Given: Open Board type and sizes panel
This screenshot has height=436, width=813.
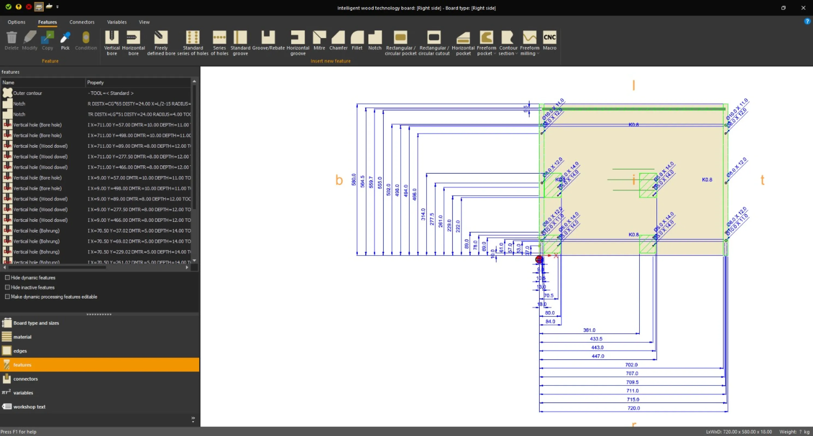Looking at the screenshot, I should tap(36, 323).
